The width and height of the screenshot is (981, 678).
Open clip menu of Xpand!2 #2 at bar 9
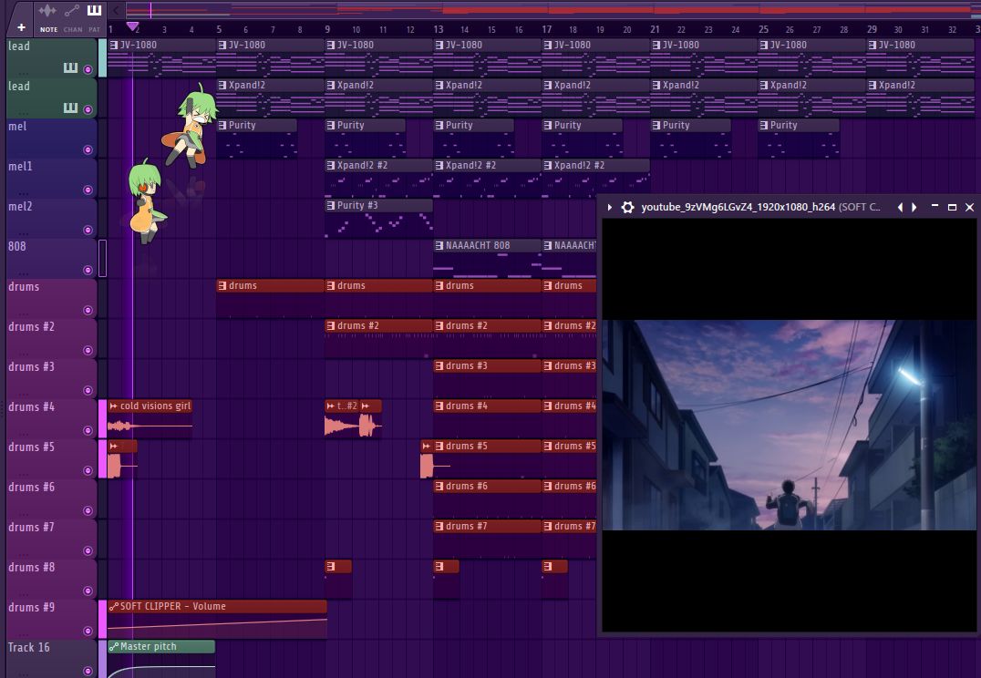click(331, 165)
